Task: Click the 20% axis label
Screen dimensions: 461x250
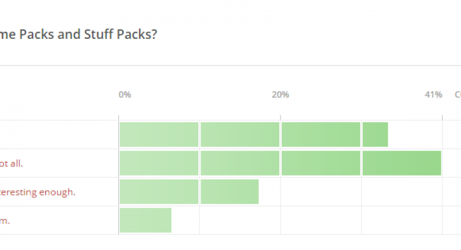Action: (x=280, y=94)
